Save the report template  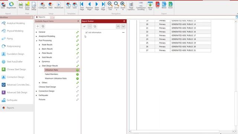click(74, 5)
